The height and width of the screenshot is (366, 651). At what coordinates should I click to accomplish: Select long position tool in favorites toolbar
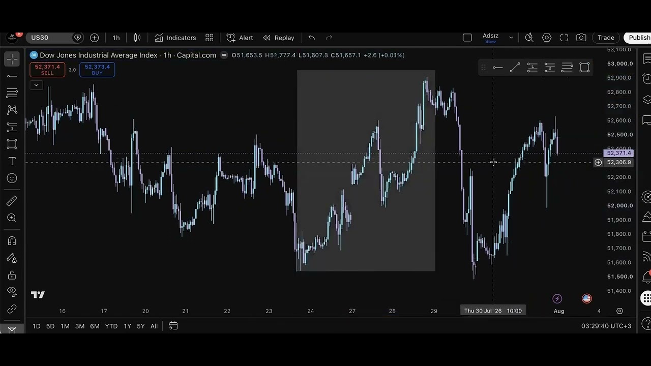point(532,67)
